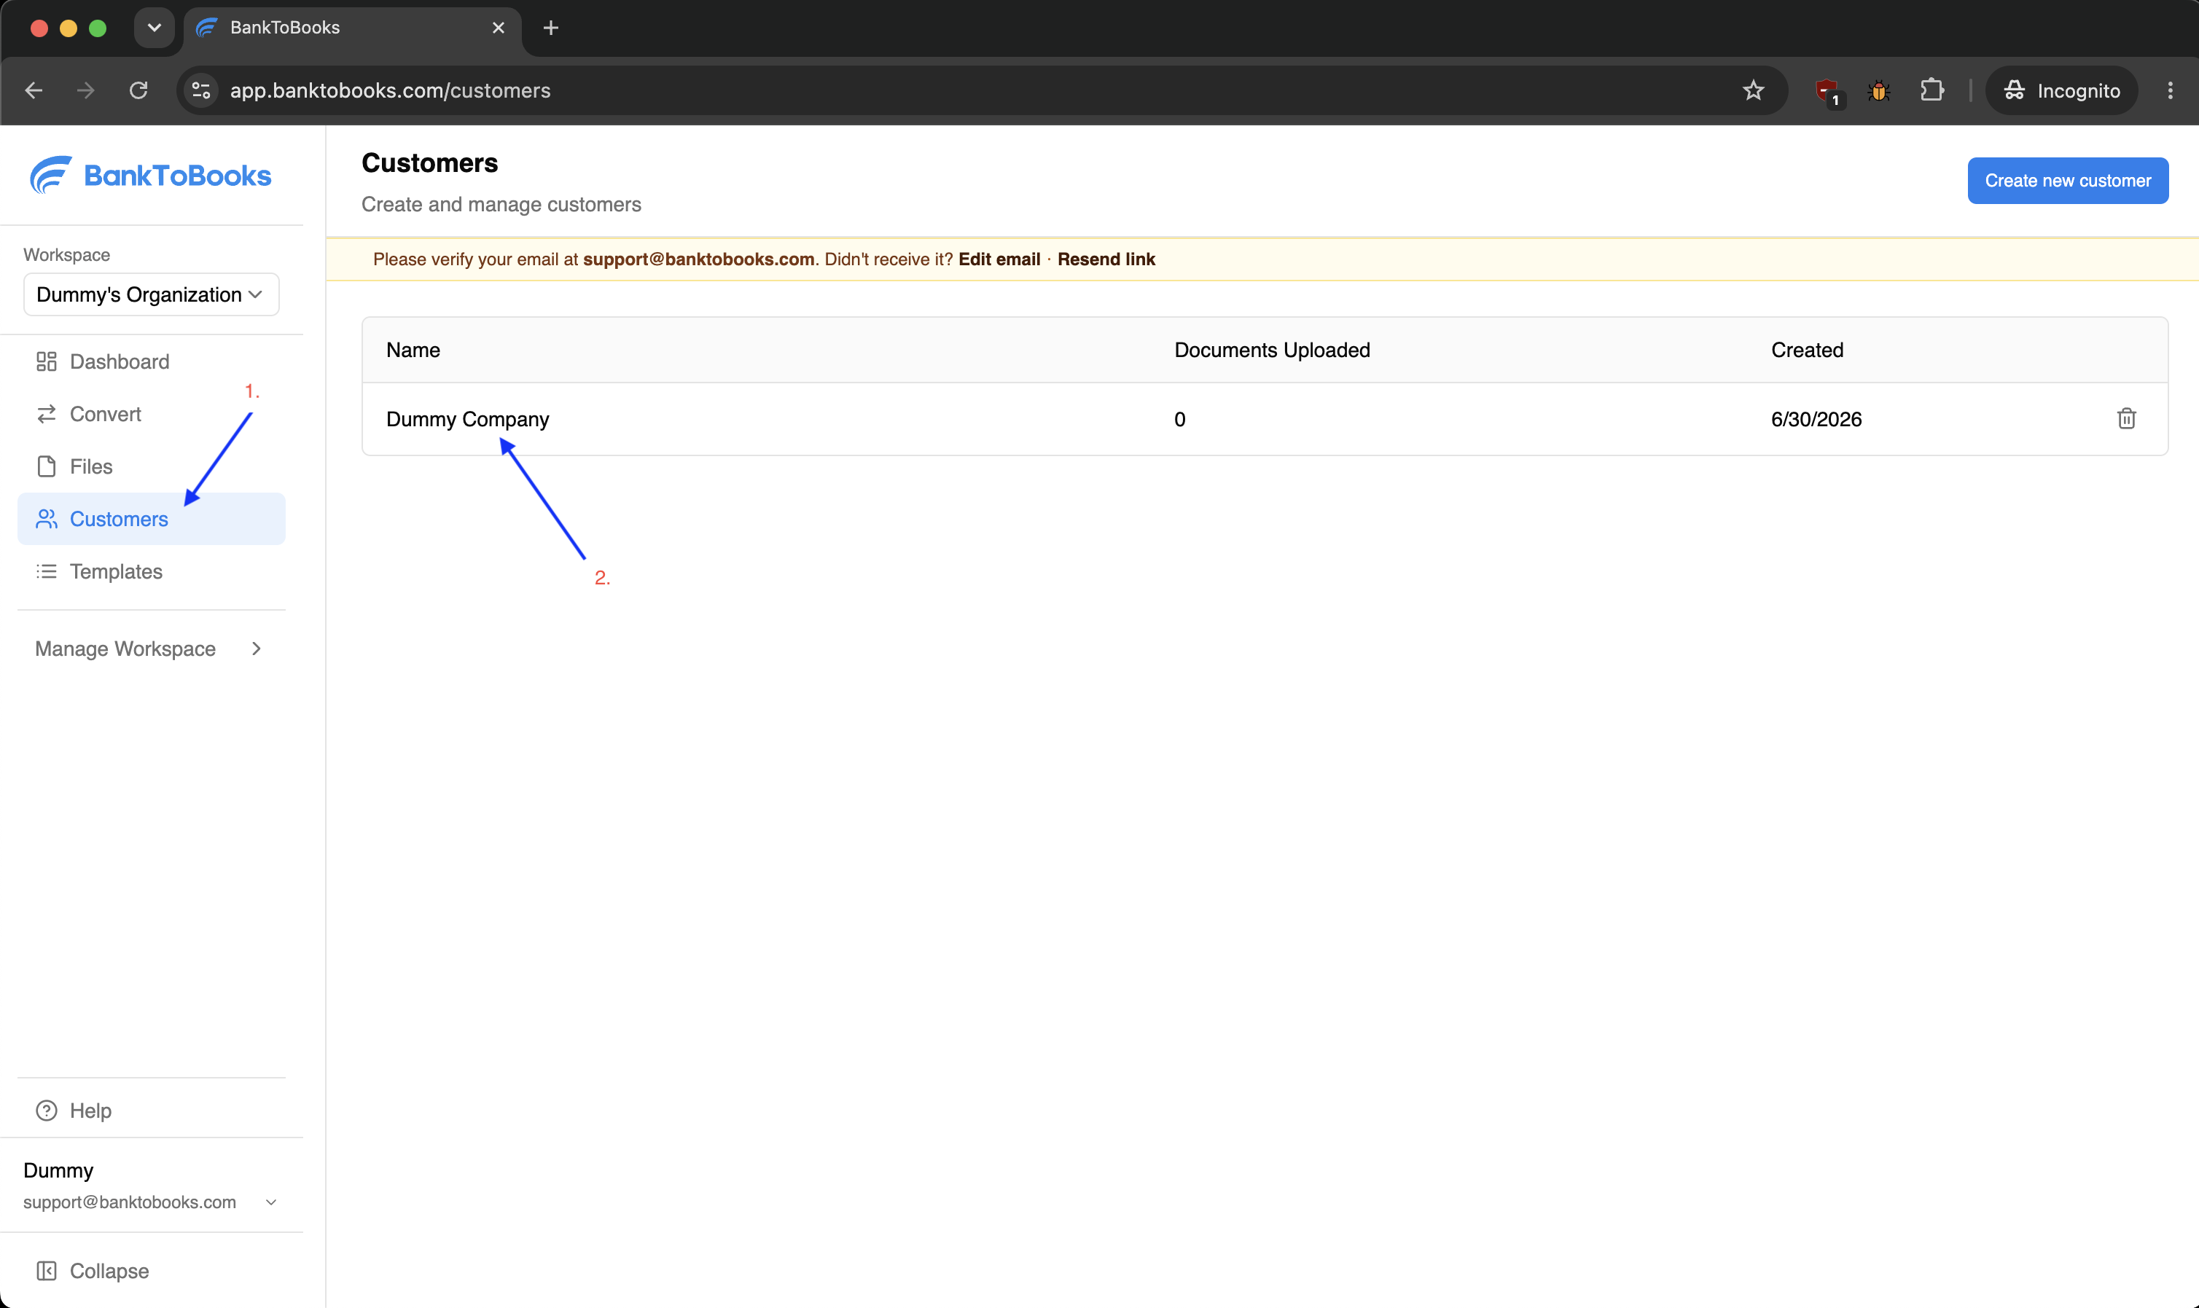Open the Dummy Company customer row
Screen dimensions: 2199x1308
1265,419
